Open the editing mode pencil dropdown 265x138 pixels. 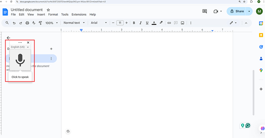pos(233,23)
